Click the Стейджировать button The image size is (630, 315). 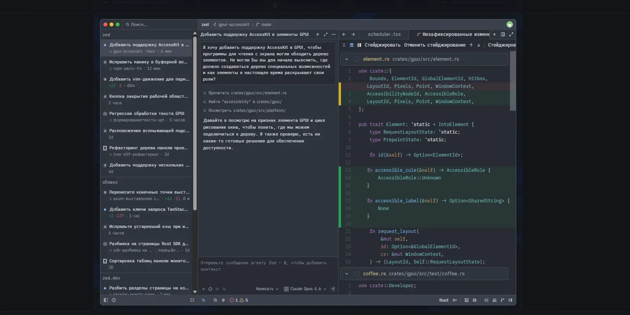click(x=383, y=45)
